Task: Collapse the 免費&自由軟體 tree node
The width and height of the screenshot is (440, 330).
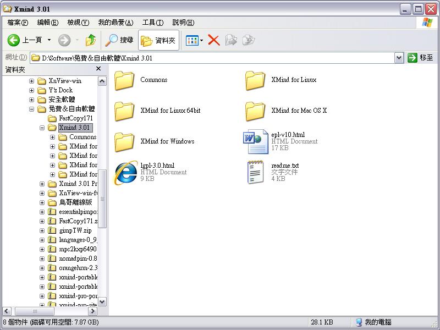Action: pyautogui.click(x=31, y=109)
